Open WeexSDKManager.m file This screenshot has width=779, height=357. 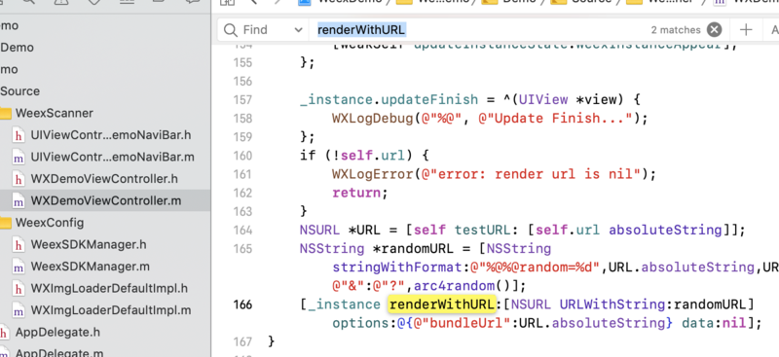[x=90, y=267]
